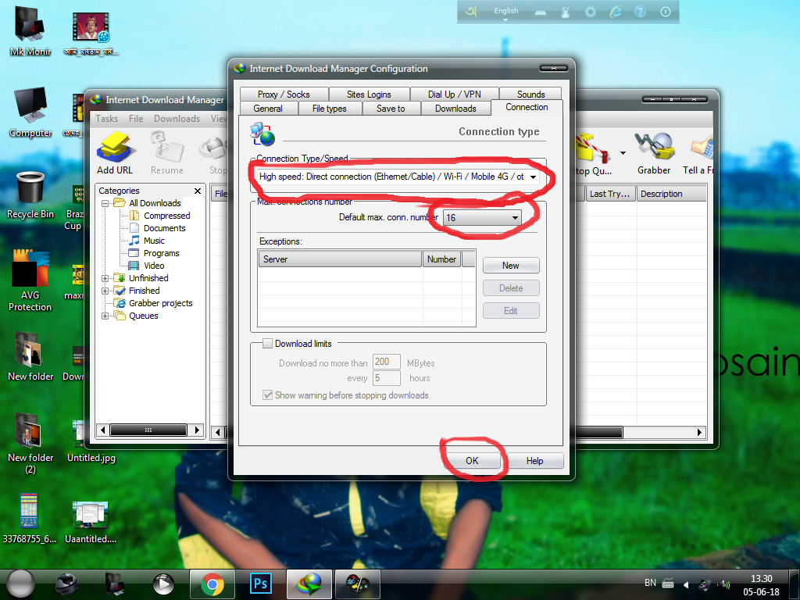This screenshot has height=600, width=800.
Task: Click the language bar settings gear icon
Action: [x=590, y=12]
